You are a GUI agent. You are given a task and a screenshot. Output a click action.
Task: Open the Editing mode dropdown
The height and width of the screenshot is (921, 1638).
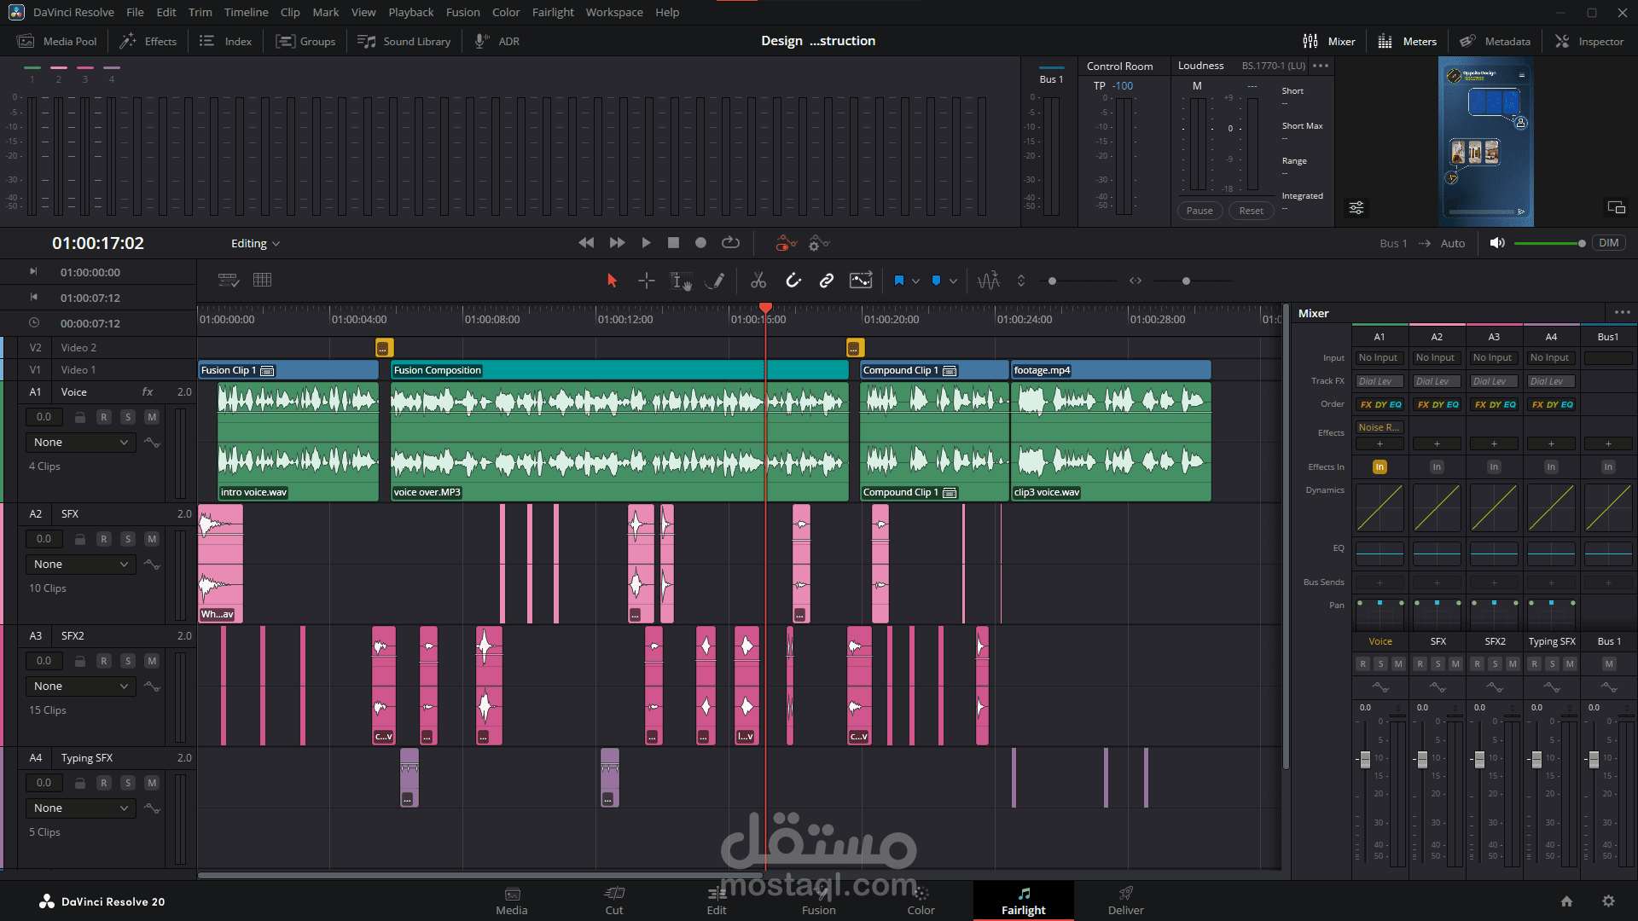[255, 244]
